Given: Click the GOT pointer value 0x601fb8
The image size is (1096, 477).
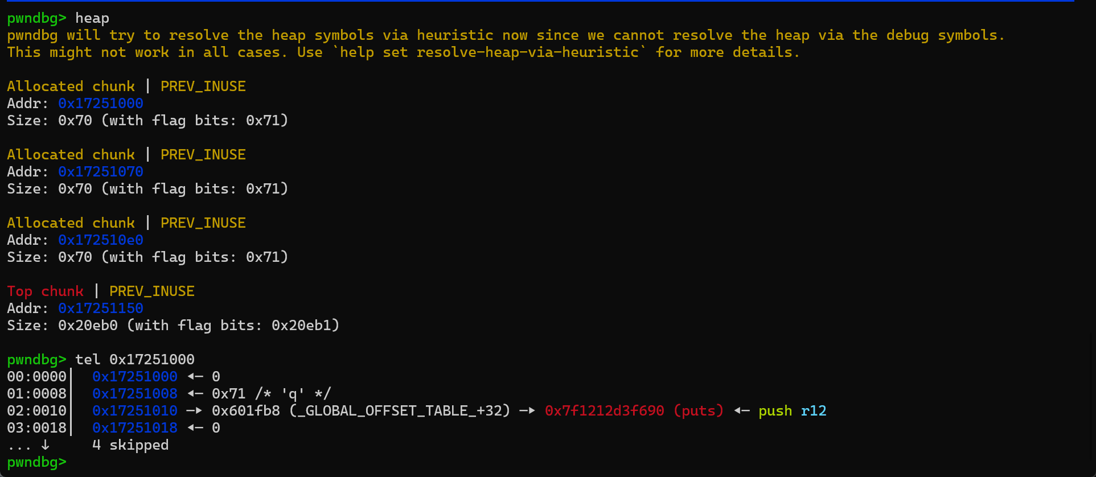Looking at the screenshot, I should [x=245, y=411].
